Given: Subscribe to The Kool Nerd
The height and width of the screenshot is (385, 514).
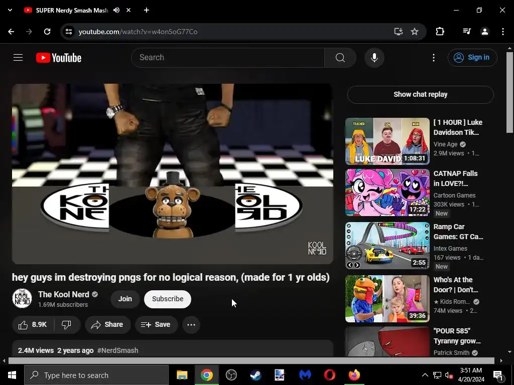Looking at the screenshot, I should pos(168,299).
